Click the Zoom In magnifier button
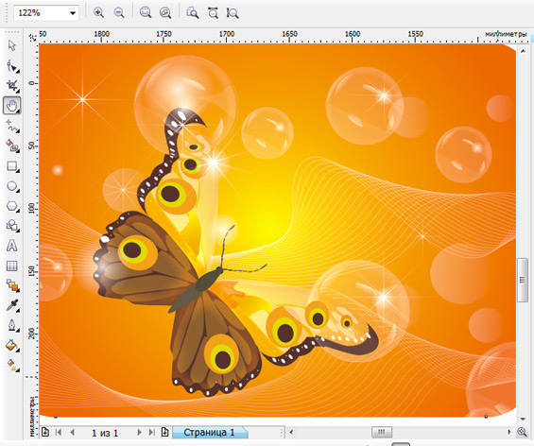This screenshot has height=446, width=534. click(x=98, y=13)
